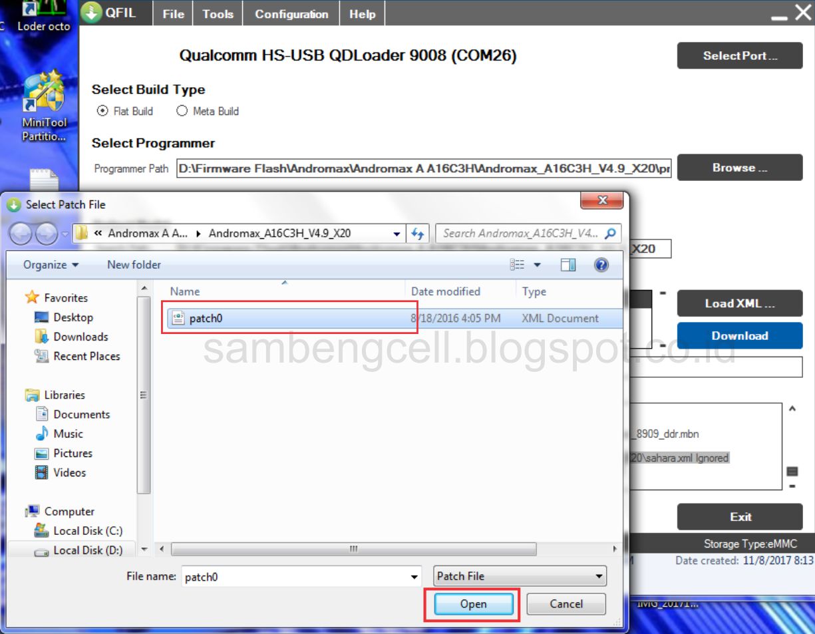815x634 pixels.
Task: Click the blue Help question mark icon
Action: click(x=601, y=265)
